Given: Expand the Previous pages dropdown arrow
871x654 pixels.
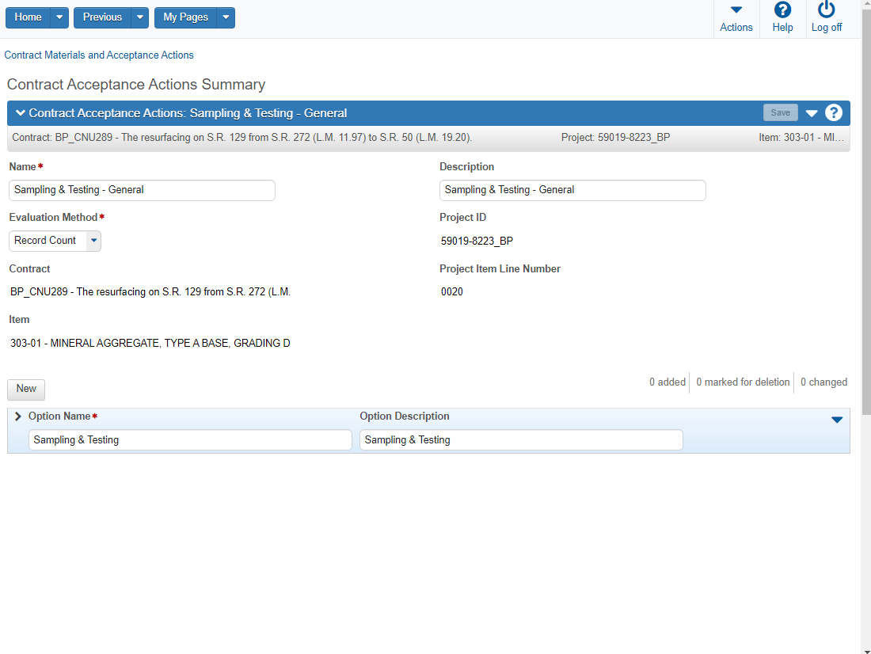Looking at the screenshot, I should [139, 17].
